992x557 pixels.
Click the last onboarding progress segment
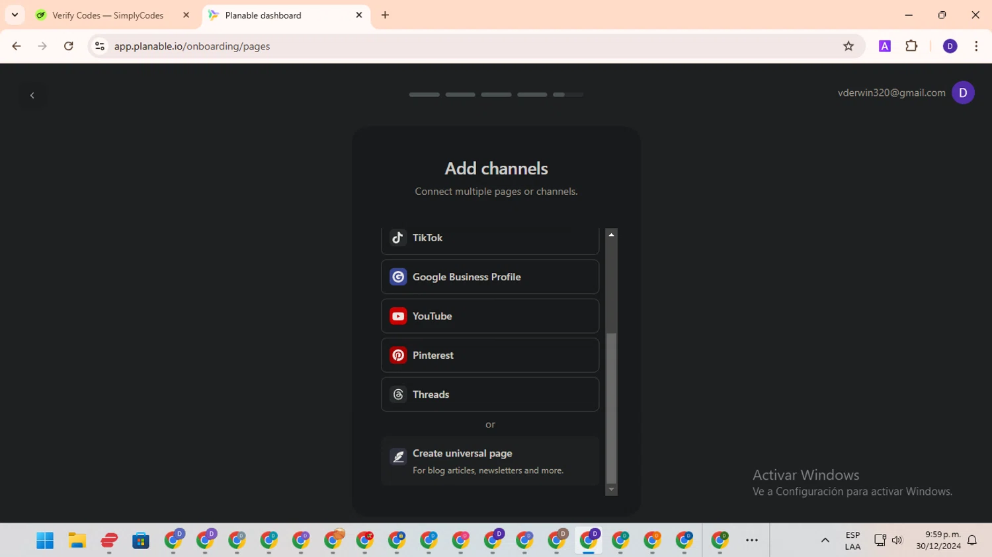[x=568, y=94]
